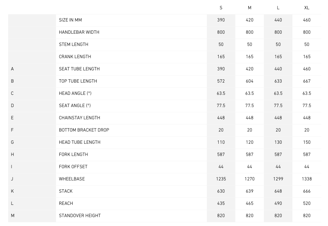Click the S size column header
328x226 pixels.
221,8
